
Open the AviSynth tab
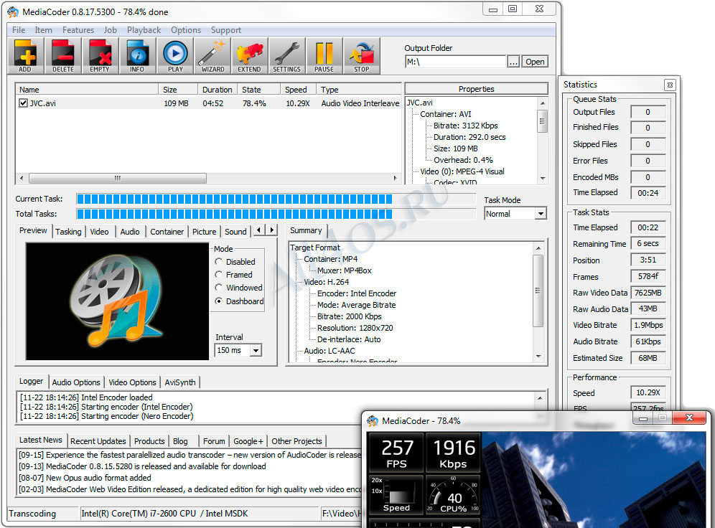(x=180, y=382)
